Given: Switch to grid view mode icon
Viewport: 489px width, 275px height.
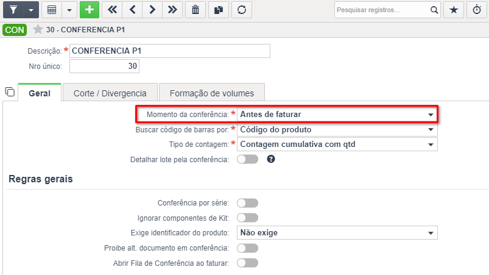Looking at the screenshot, I should pos(52,10).
